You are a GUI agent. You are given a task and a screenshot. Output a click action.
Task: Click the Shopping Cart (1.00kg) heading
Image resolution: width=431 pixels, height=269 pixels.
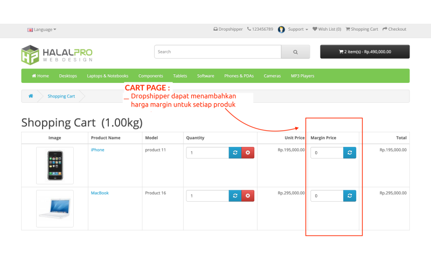pyautogui.click(x=82, y=123)
